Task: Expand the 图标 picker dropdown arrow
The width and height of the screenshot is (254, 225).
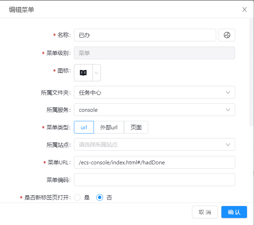Action: (97, 73)
